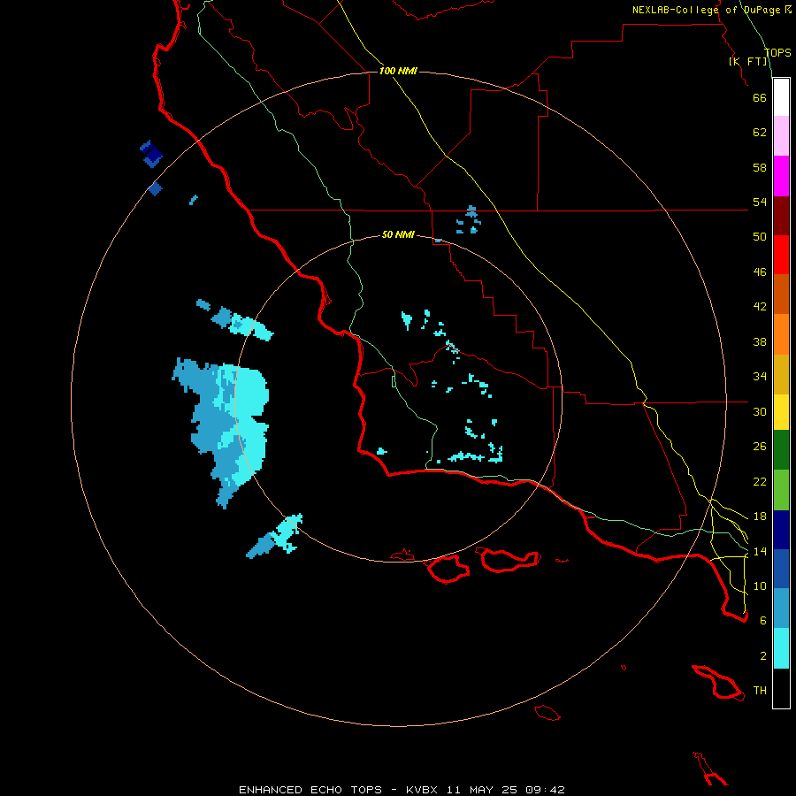
Task: Click the legend value "50"
Action: pyautogui.click(x=760, y=237)
